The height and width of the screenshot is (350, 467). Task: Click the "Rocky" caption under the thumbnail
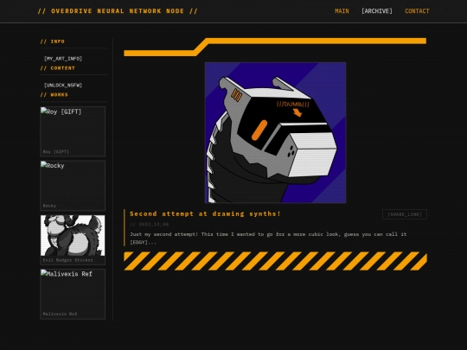49,206
